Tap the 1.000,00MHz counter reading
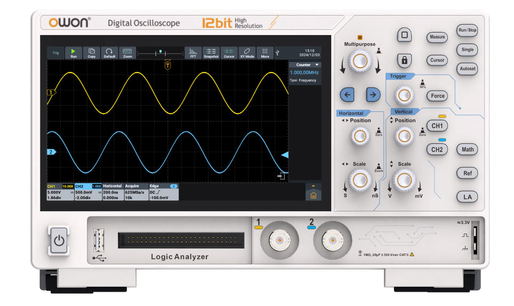The width and height of the screenshot is (514, 306). pos(304,73)
